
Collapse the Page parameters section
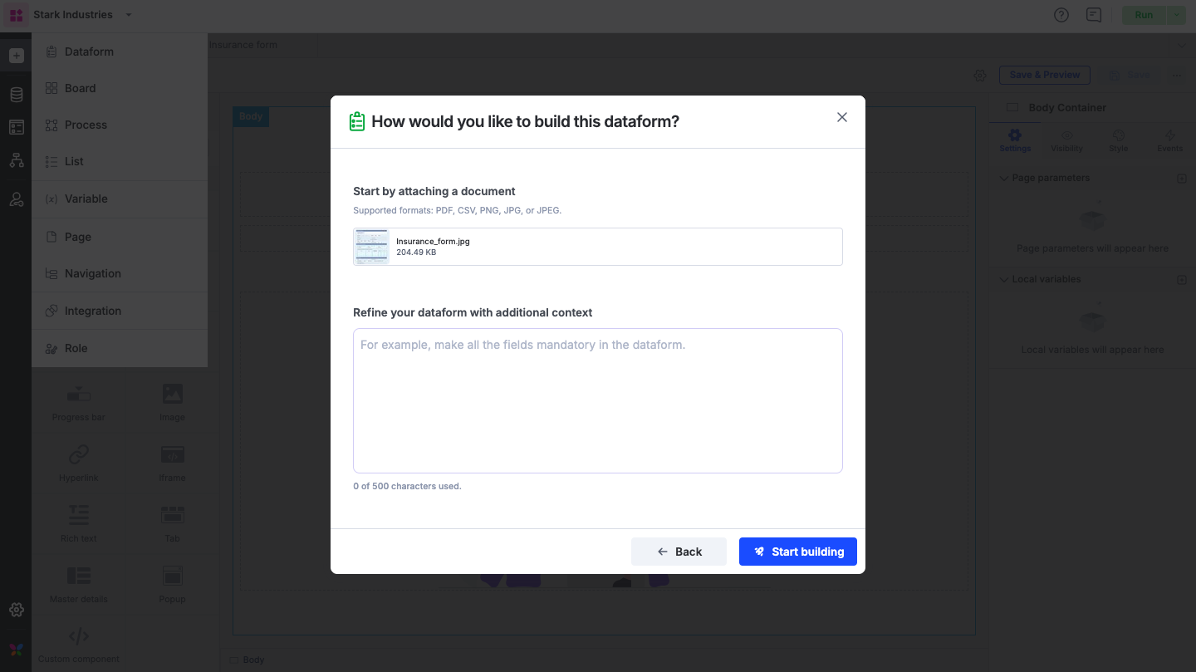pos(1004,178)
